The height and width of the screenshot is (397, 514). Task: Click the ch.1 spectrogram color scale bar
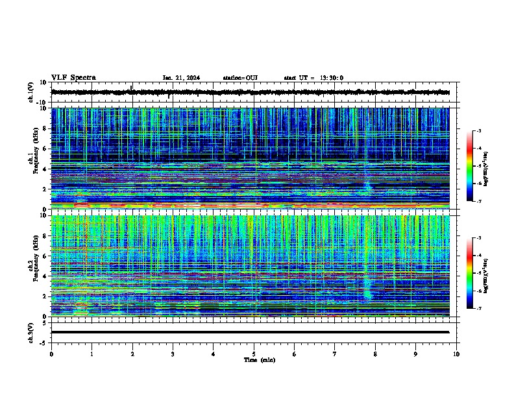click(469, 166)
